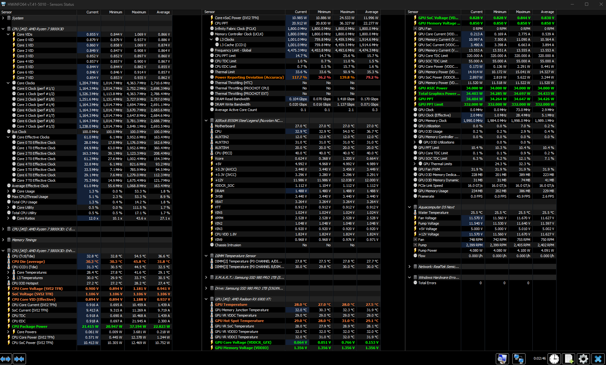The height and width of the screenshot is (365, 606).
Task: Collapse the Core Effective Clocks tree
Action: [x=8, y=137]
